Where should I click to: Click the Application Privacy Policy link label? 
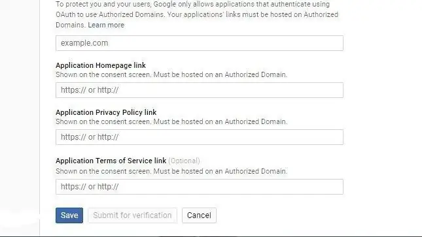(x=106, y=112)
